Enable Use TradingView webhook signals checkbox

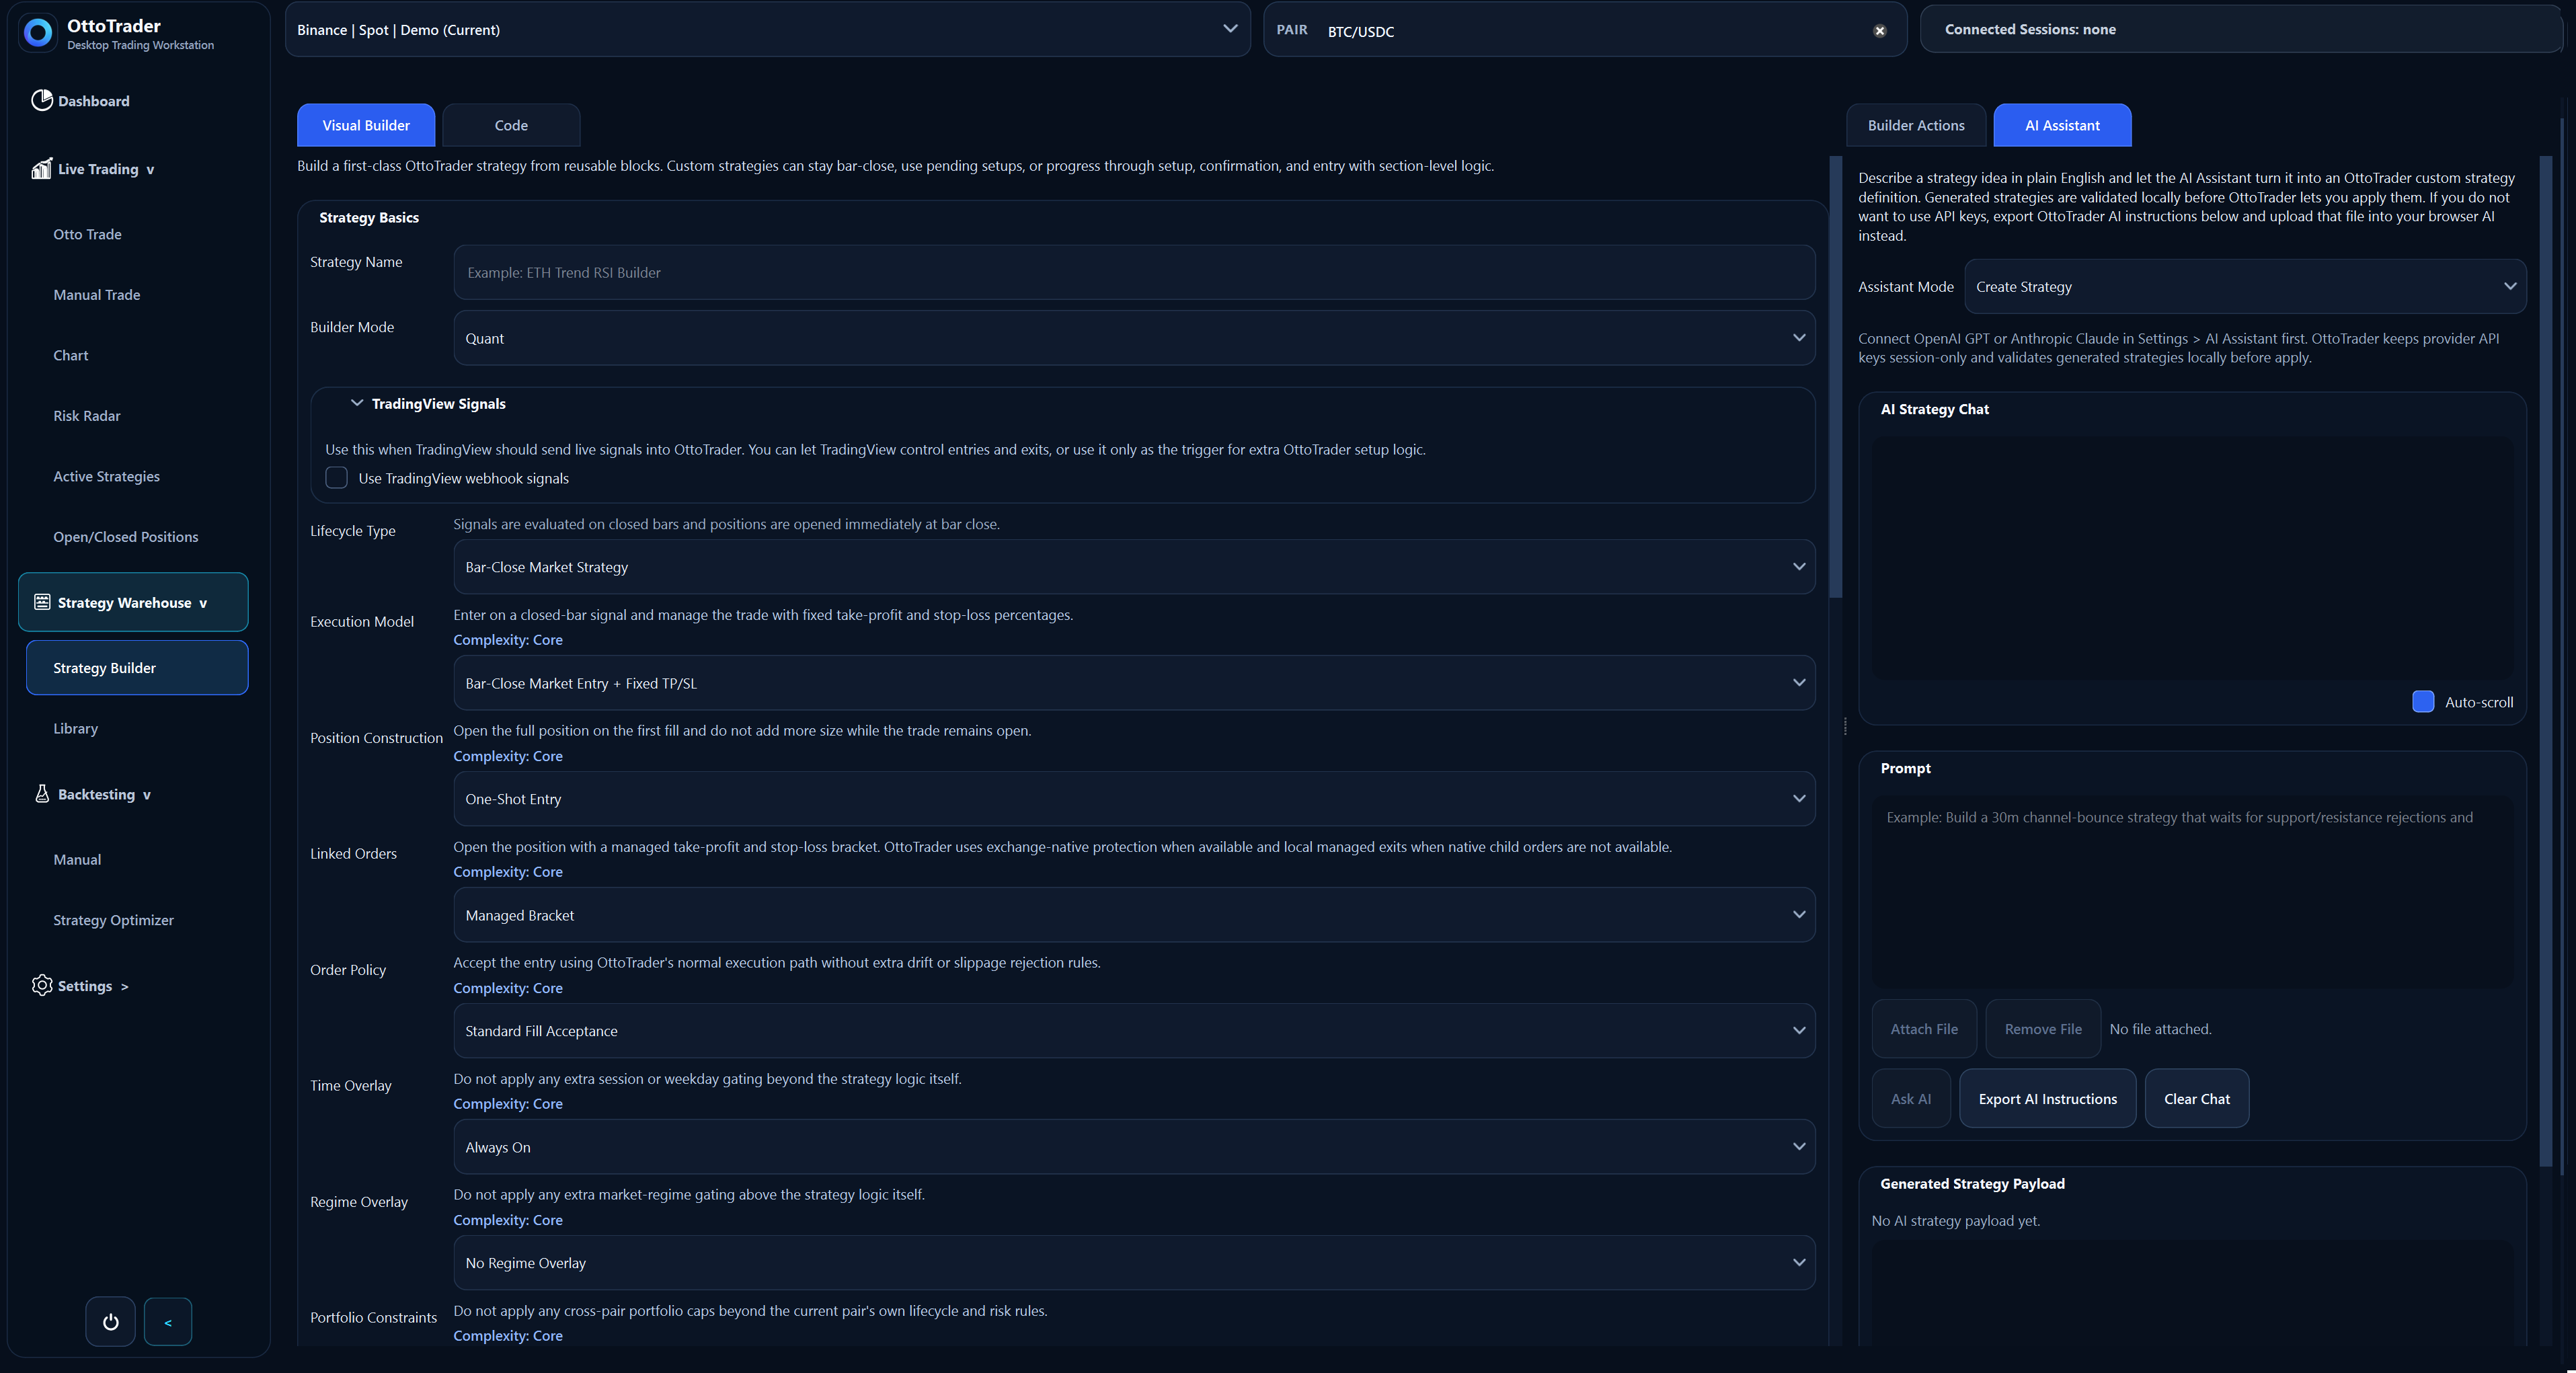[x=336, y=478]
